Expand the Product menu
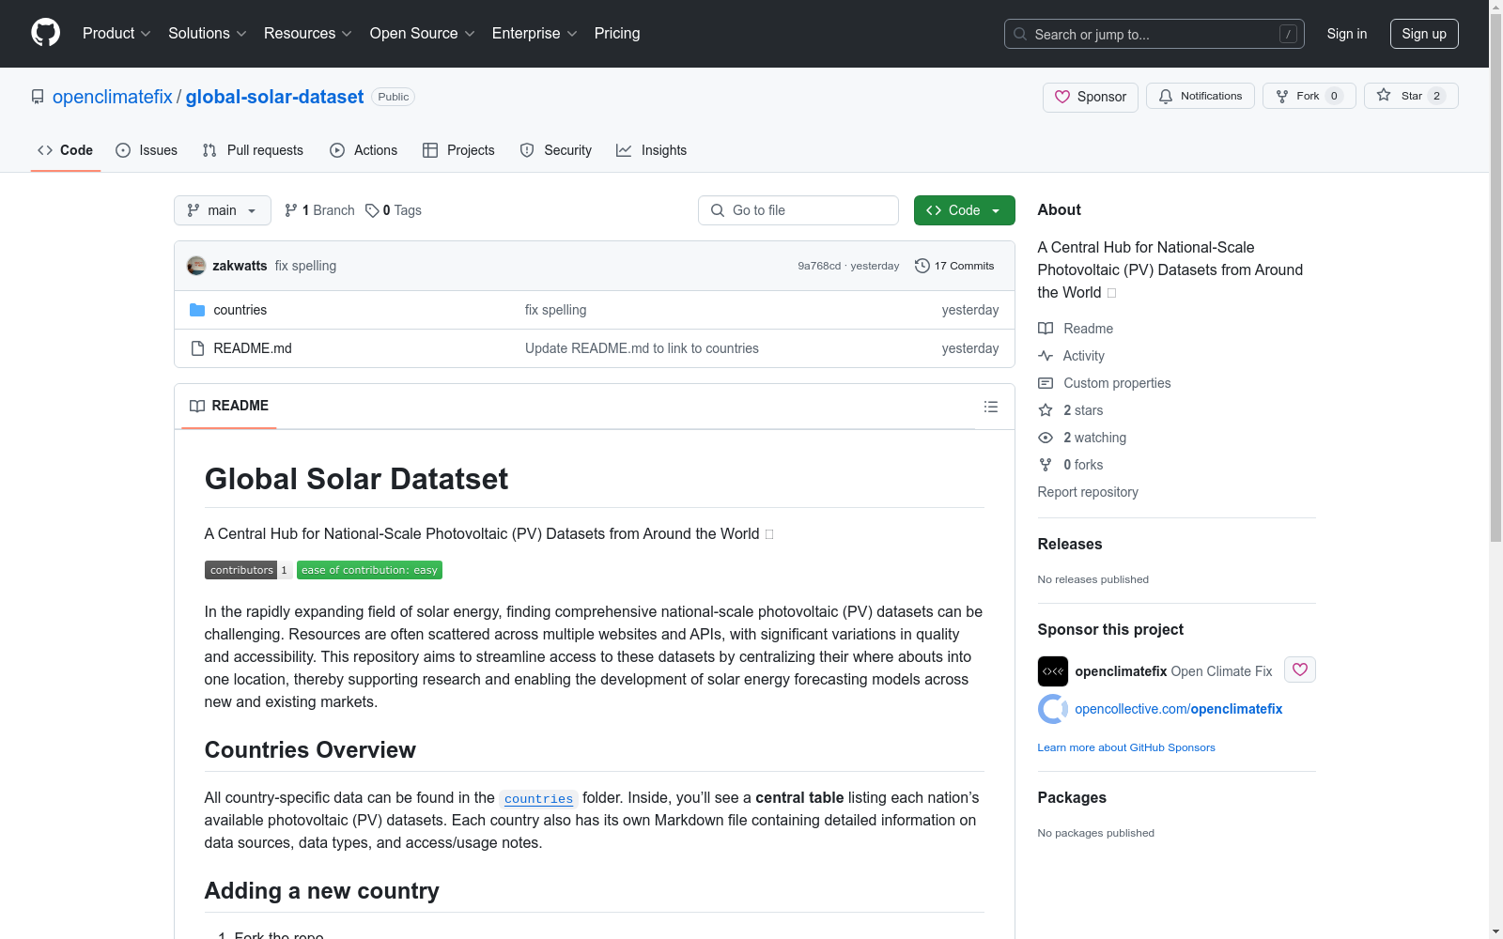 pyautogui.click(x=116, y=34)
